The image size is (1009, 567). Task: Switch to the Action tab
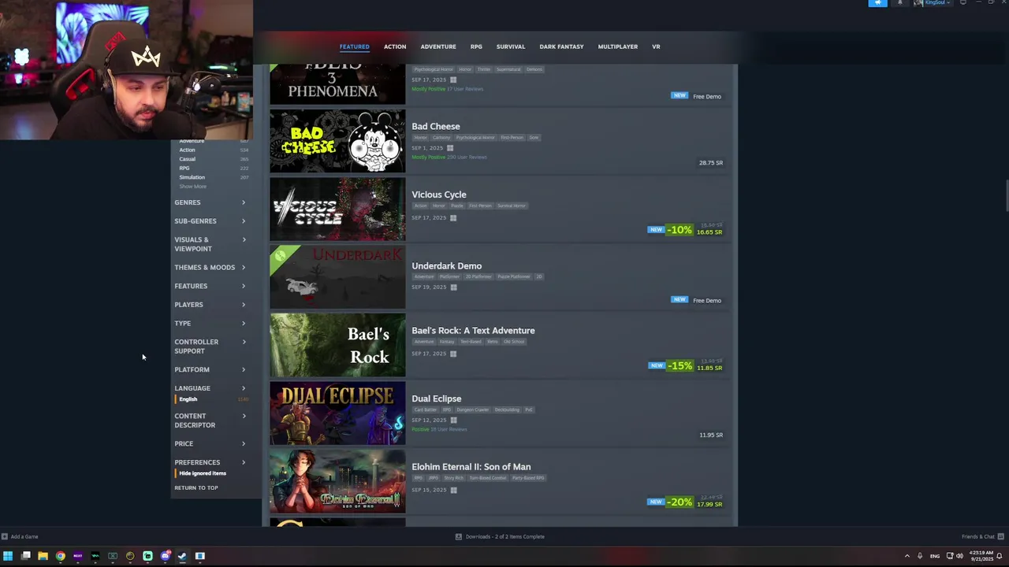point(395,46)
